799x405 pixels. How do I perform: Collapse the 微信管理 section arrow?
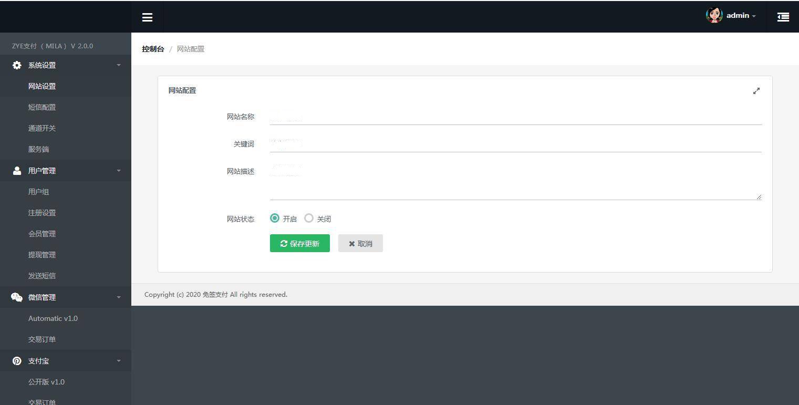119,297
